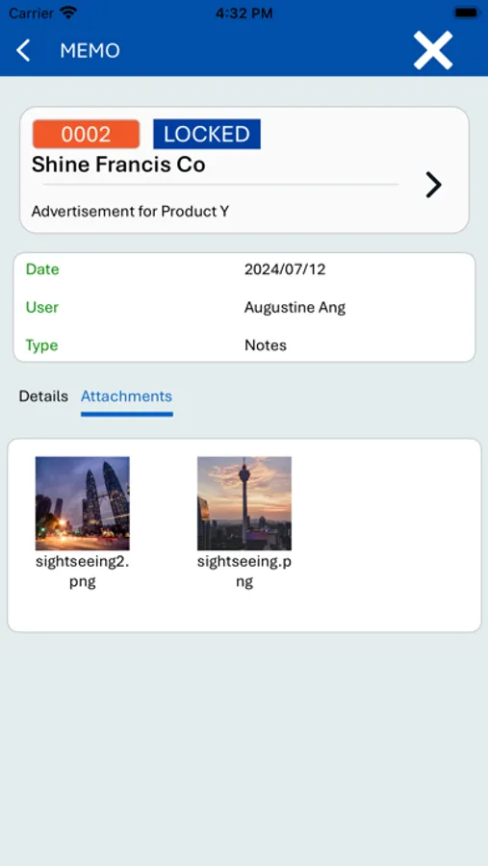Click the date value 2024/07/12
This screenshot has width=488, height=866.
[285, 269]
